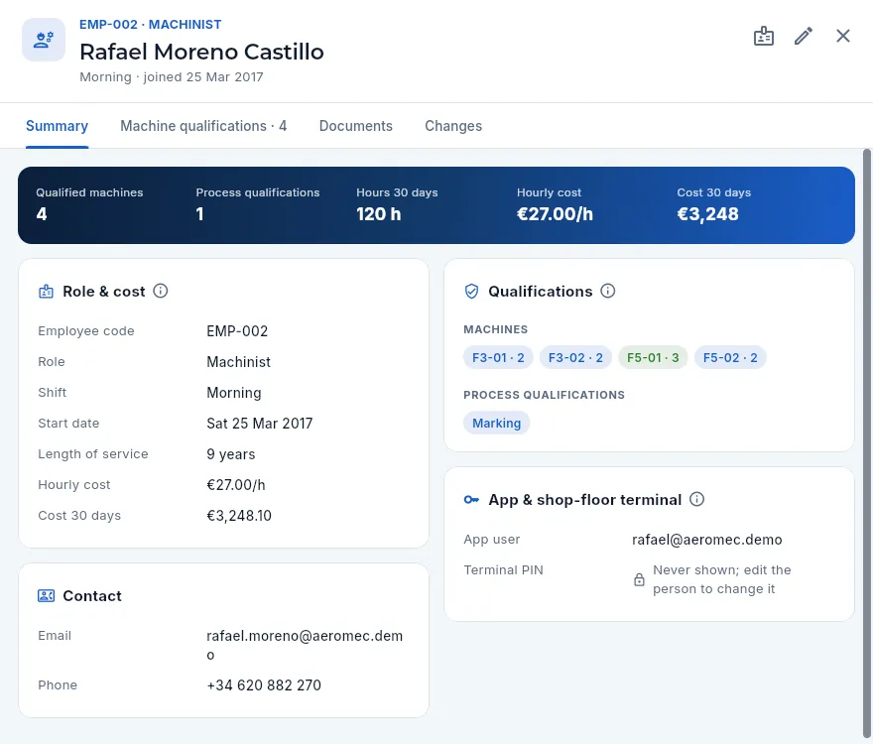
Task: Click the banner Cost 30 days €3,248
Action: tap(707, 214)
